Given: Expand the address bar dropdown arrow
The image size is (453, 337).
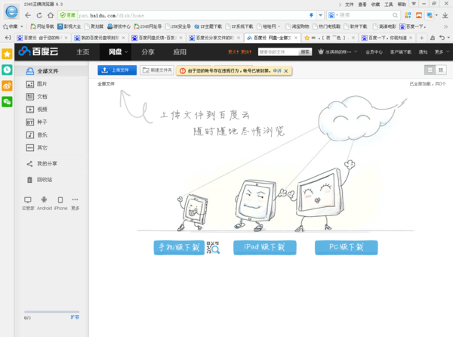Looking at the screenshot, I should click(320, 15).
